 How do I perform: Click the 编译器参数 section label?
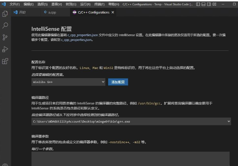[x=40, y=136]
